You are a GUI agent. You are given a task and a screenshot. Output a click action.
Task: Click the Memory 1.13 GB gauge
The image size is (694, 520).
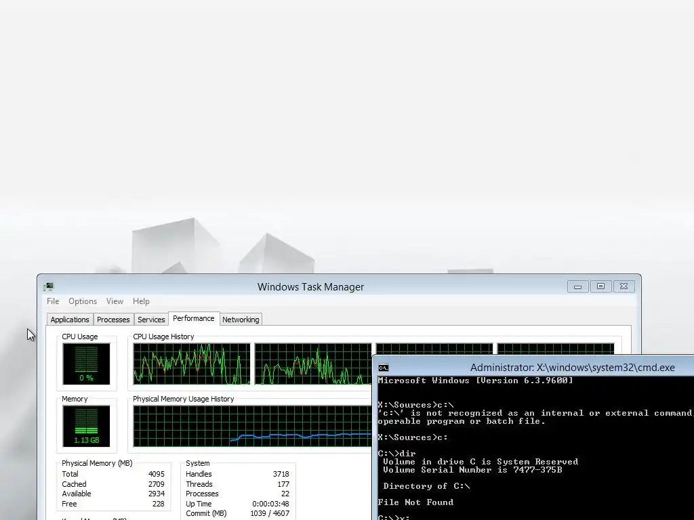[86, 427]
